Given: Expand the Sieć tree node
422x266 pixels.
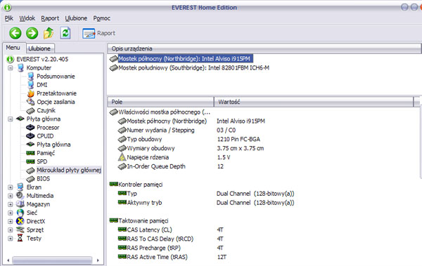Looking at the screenshot, I should (11, 213).
